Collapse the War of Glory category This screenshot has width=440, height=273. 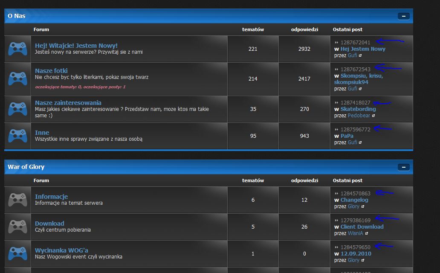pyautogui.click(x=403, y=167)
